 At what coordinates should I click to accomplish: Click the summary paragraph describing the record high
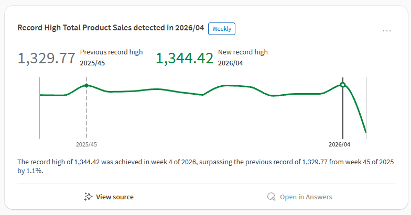[x=206, y=166]
